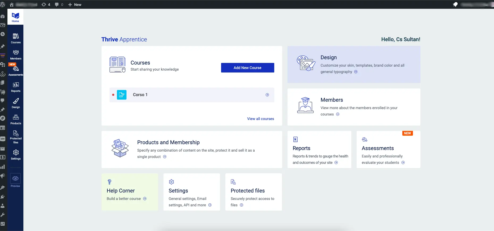Click the arrow after Members description
Viewport: 494px width, 231px height.
338,114
